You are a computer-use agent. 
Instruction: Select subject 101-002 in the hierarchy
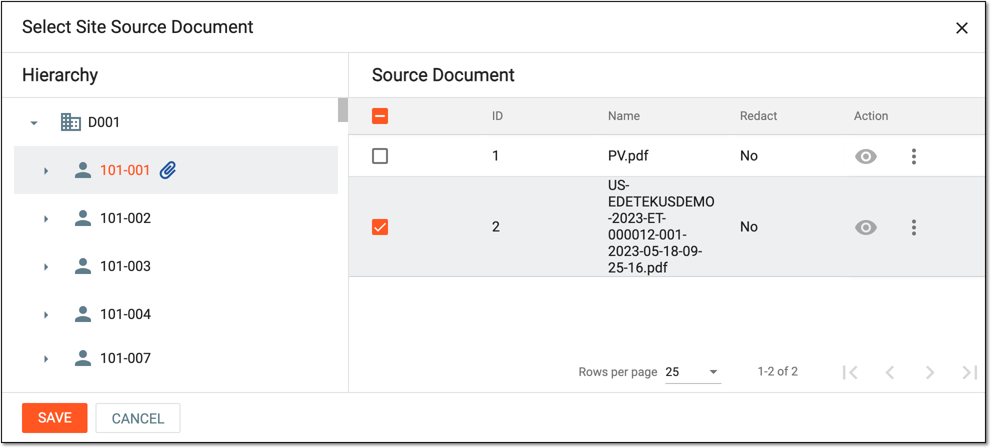click(x=125, y=218)
